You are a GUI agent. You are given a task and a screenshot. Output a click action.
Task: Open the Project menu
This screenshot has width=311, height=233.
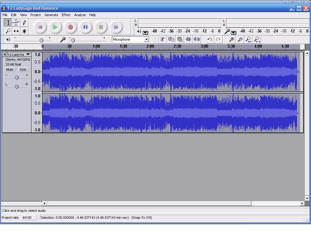(x=36, y=15)
